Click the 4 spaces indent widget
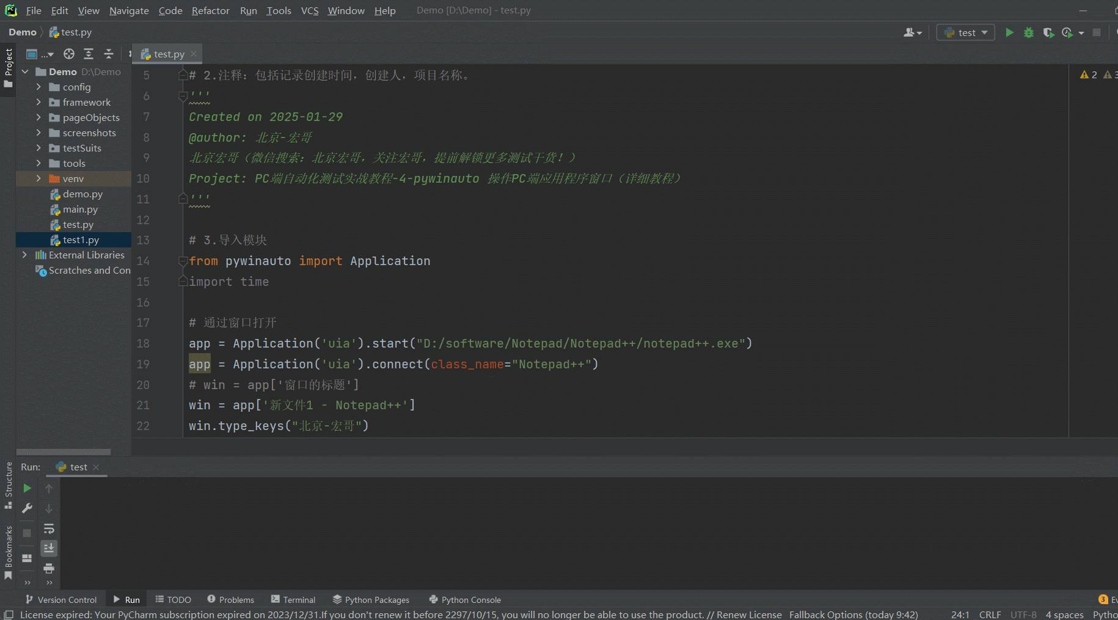 (x=1064, y=615)
